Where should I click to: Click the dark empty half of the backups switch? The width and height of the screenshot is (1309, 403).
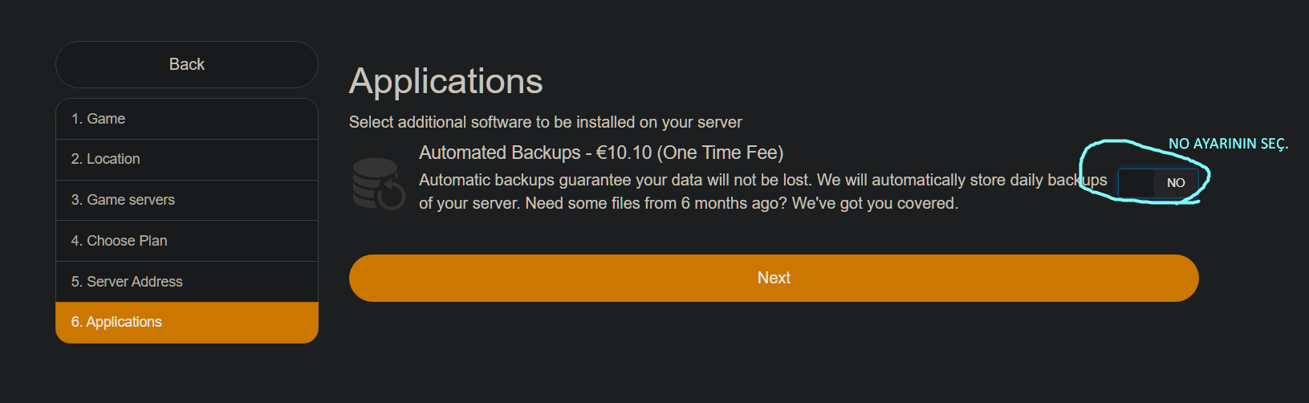pyautogui.click(x=1137, y=183)
